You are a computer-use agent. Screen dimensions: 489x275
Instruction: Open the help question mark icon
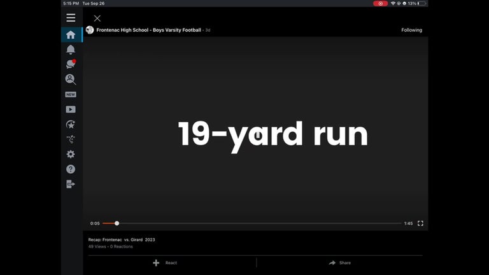coord(71,169)
